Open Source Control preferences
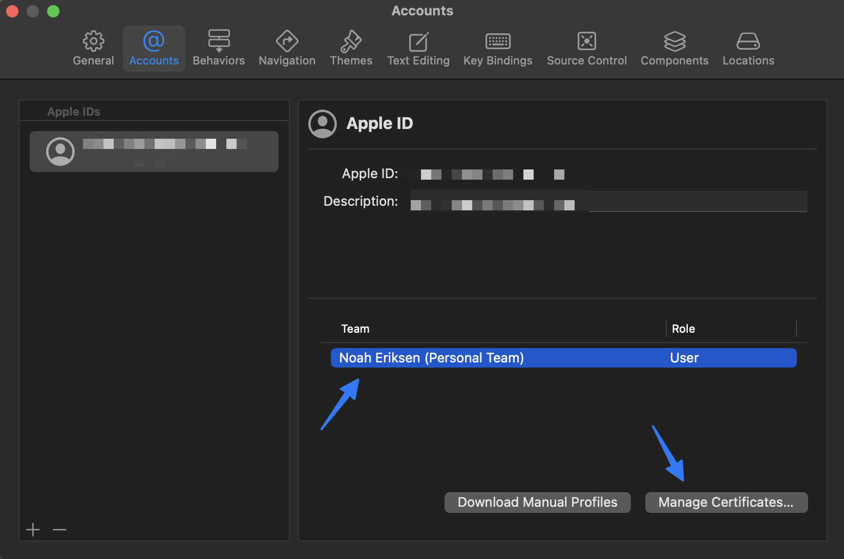The height and width of the screenshot is (559, 844). pyautogui.click(x=586, y=49)
